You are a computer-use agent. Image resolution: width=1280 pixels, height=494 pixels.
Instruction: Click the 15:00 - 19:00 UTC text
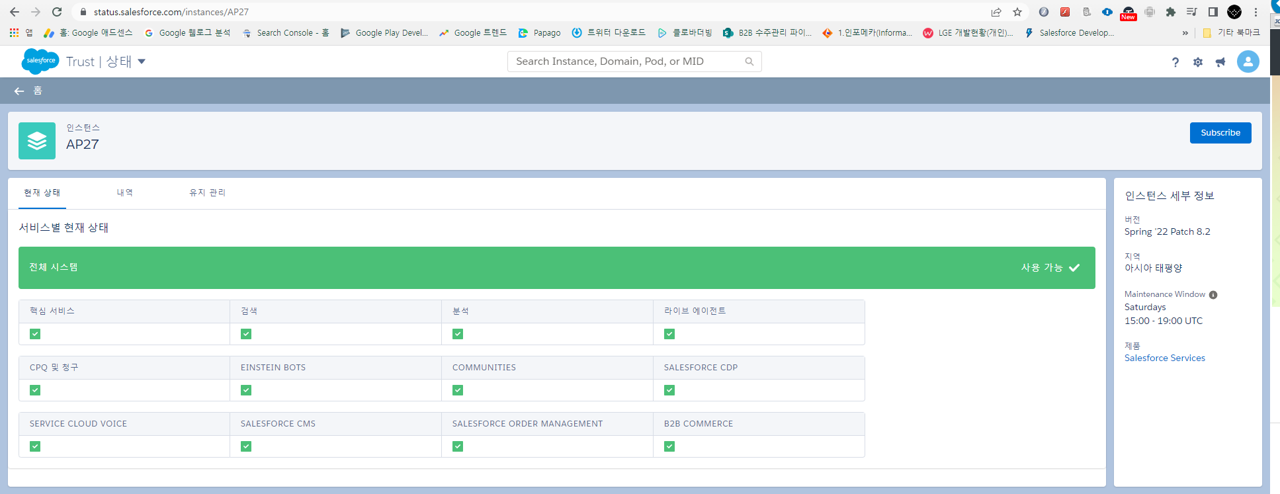1164,321
